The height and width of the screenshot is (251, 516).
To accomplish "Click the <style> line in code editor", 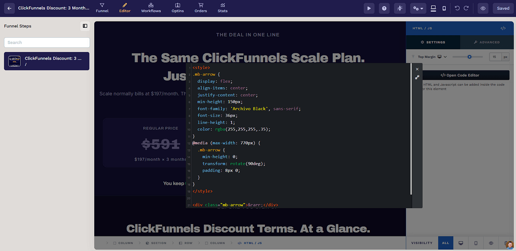I will pos(201,67).
